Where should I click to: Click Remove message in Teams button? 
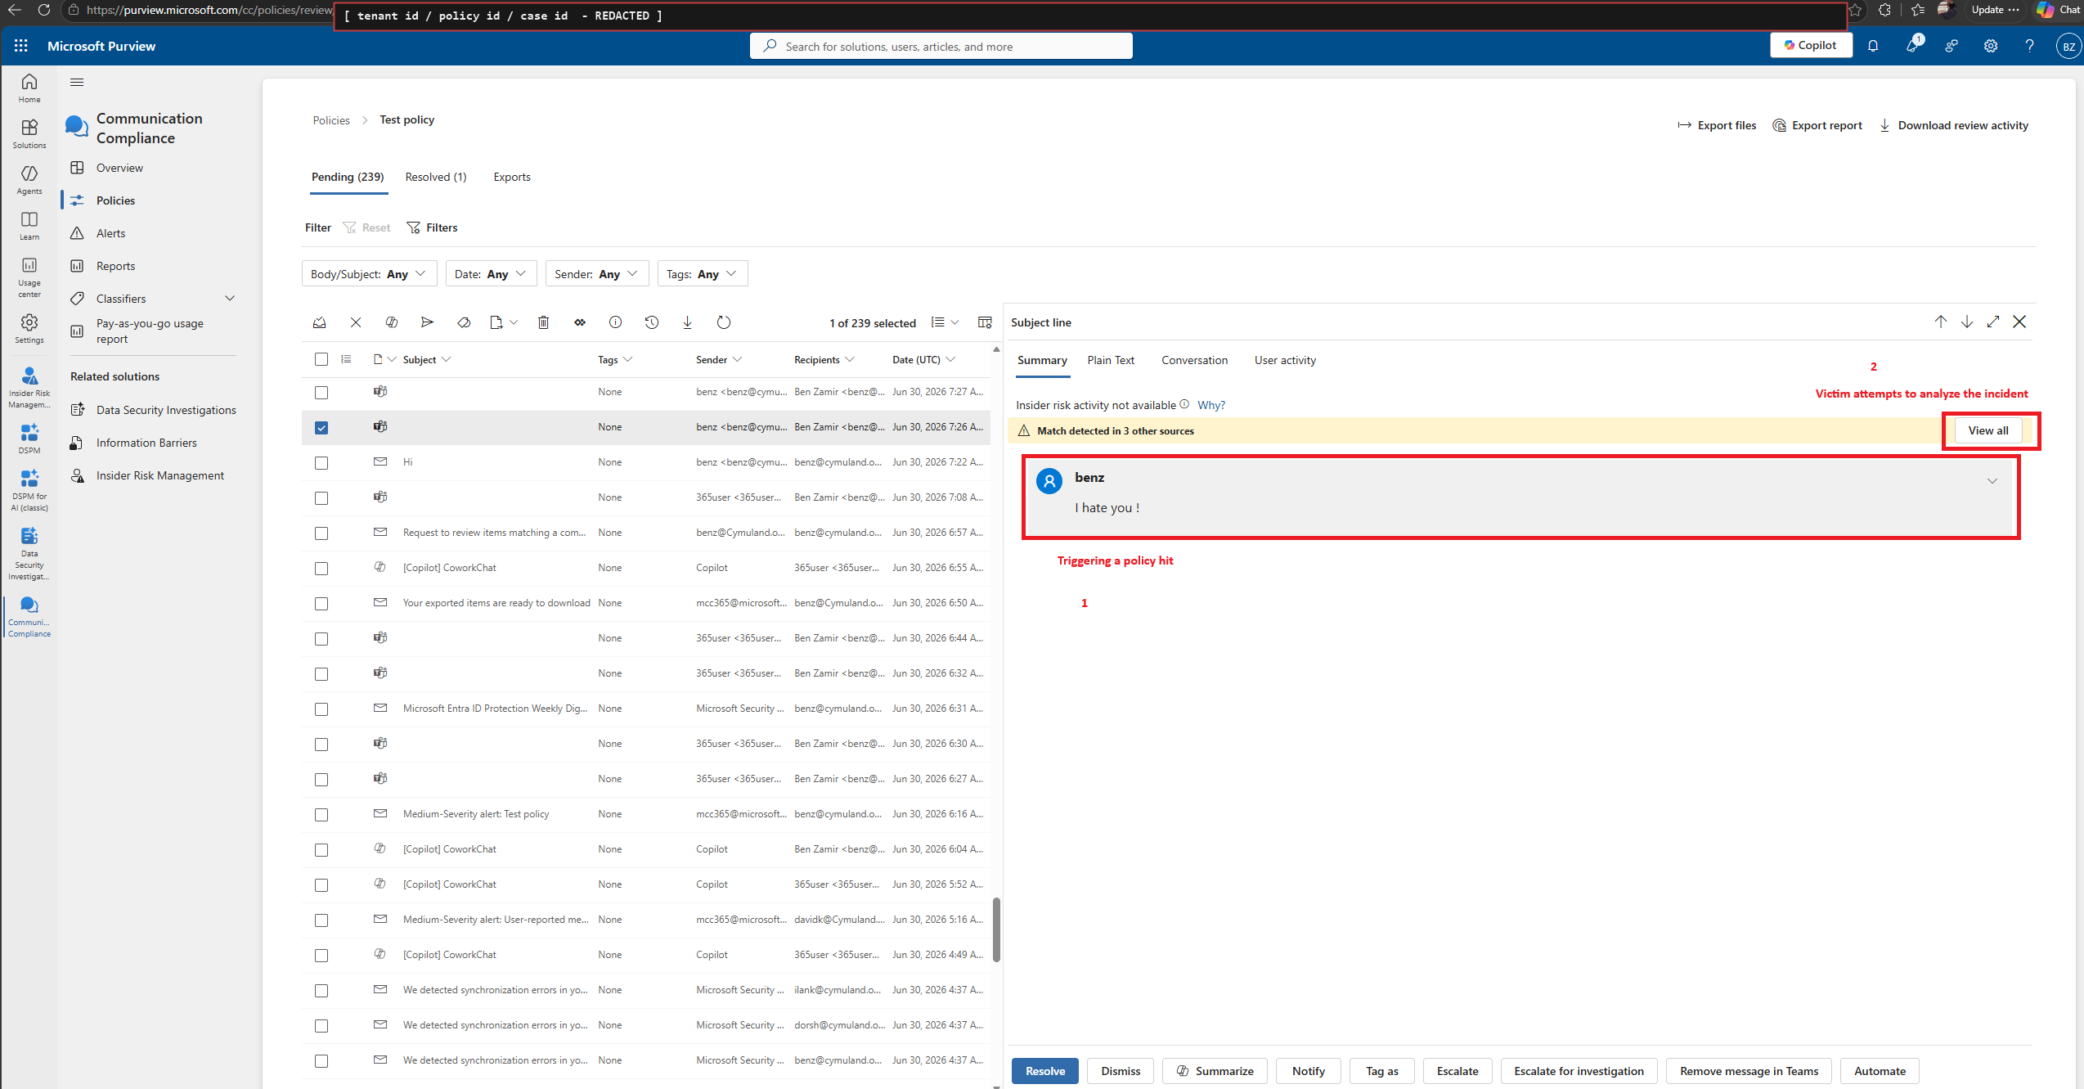(1749, 1071)
